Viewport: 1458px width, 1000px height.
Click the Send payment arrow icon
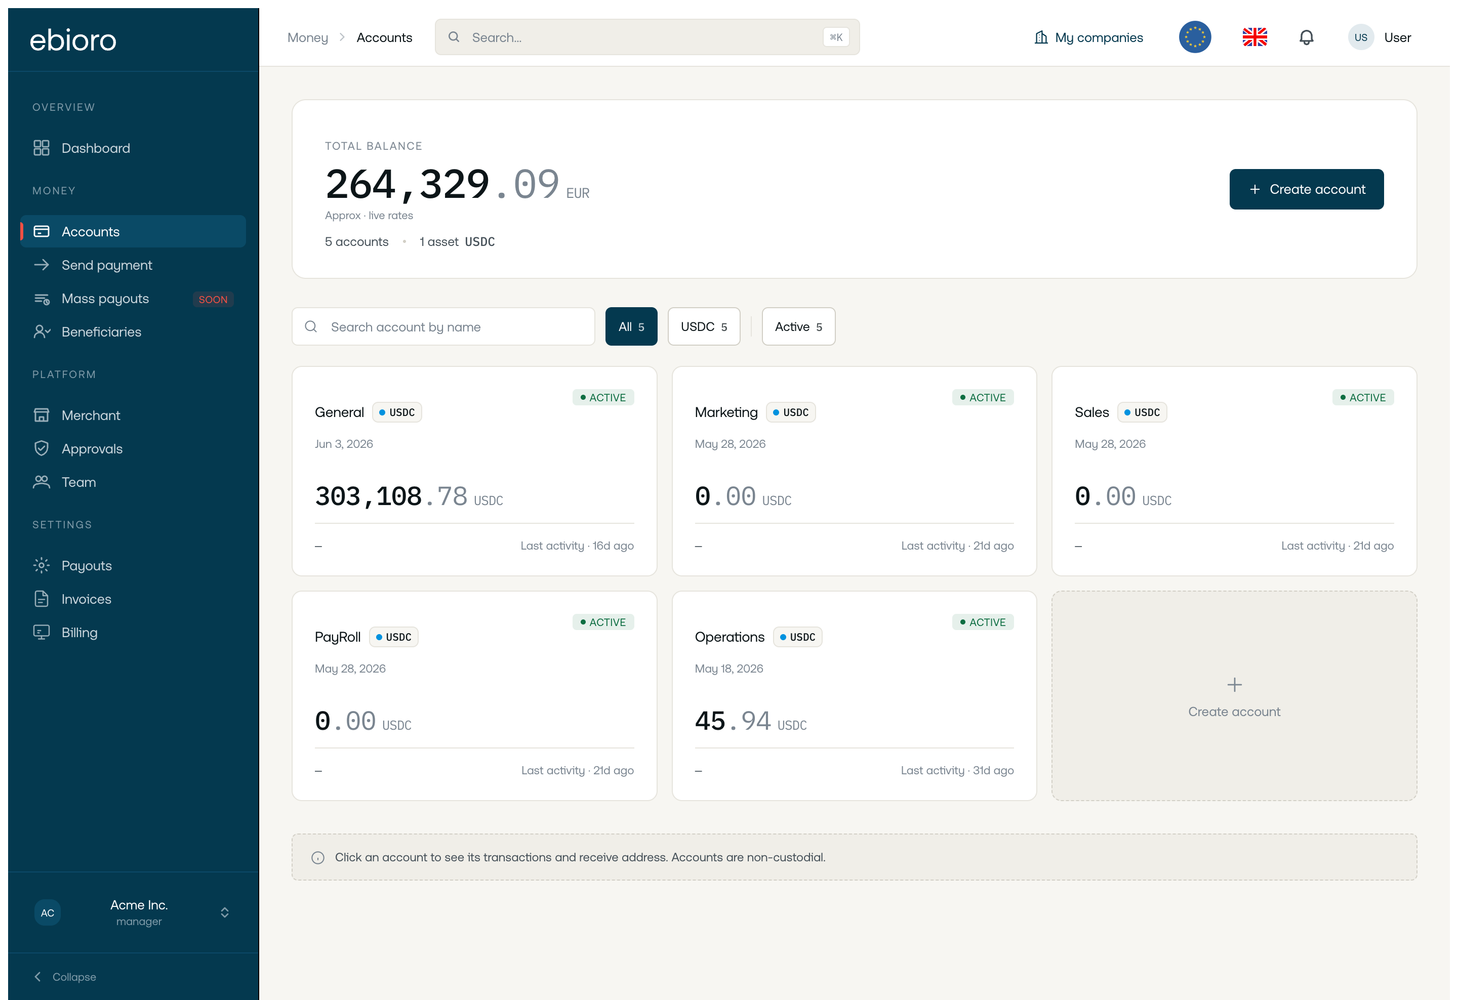click(x=42, y=265)
